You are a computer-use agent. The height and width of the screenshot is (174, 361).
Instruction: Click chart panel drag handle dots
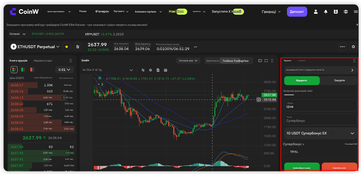tap(272, 61)
